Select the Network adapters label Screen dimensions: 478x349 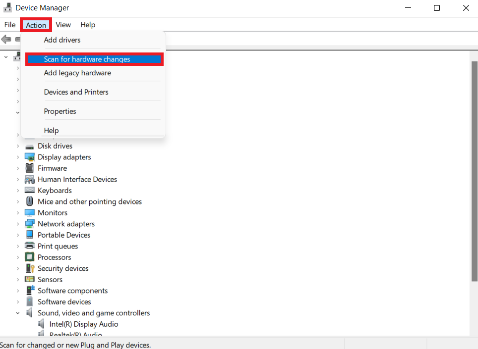coord(66,224)
